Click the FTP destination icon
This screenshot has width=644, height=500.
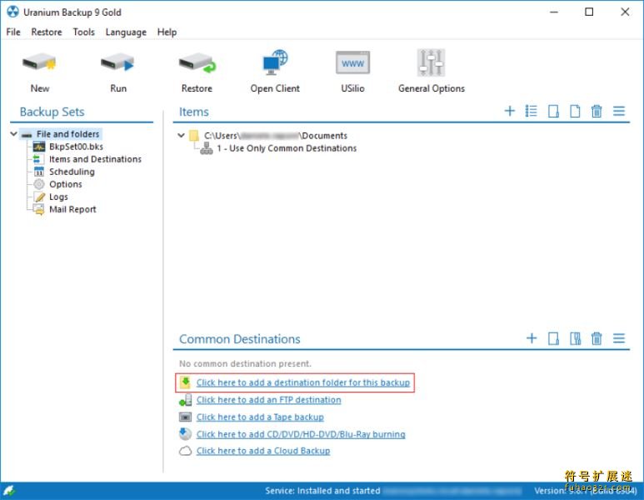[185, 400]
